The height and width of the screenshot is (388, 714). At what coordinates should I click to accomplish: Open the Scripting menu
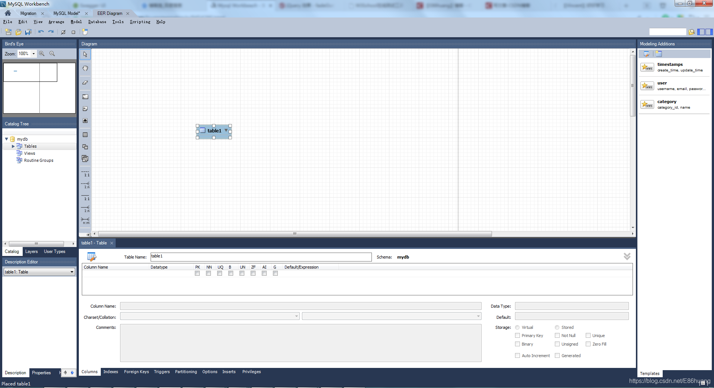pos(140,22)
